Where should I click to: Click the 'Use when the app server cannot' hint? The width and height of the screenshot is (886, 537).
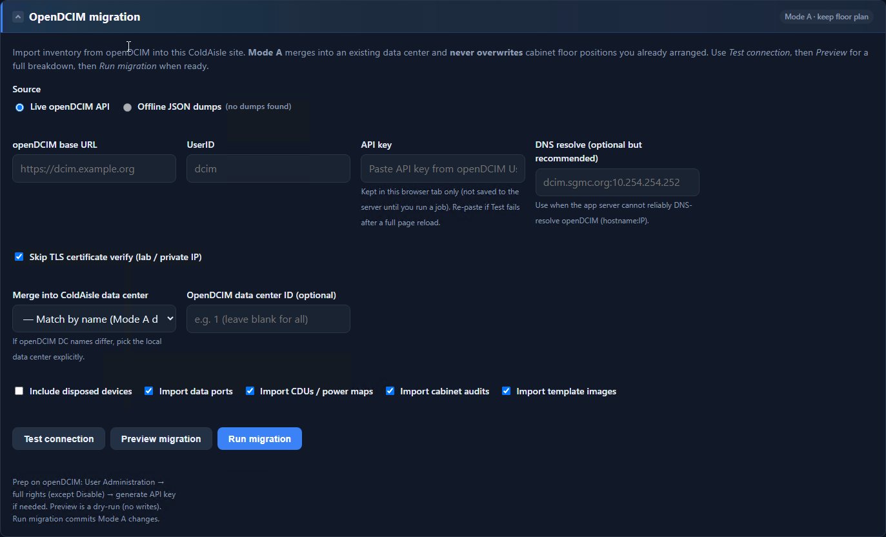click(x=614, y=213)
